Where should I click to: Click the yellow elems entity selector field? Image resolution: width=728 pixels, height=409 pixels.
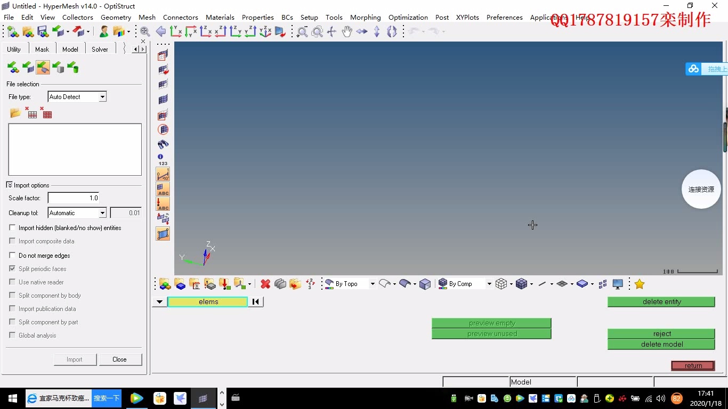tap(208, 301)
